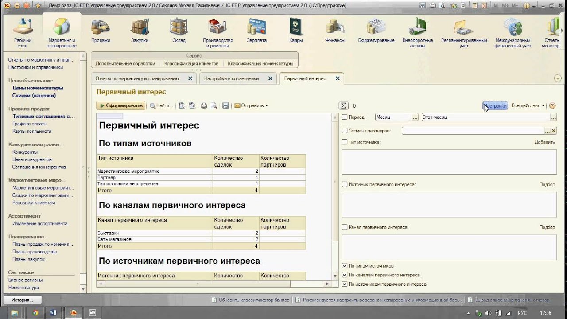The width and height of the screenshot is (567, 319).
Task: Click the Тип источника list box
Action: tap(449, 162)
